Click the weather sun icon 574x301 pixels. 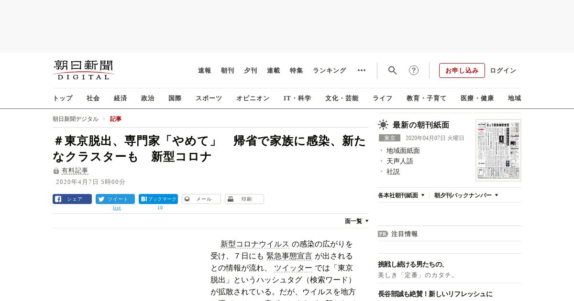(x=383, y=125)
